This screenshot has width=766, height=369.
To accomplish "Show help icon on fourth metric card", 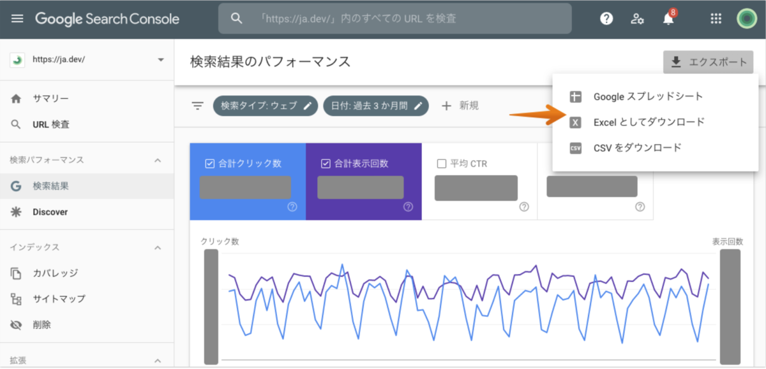I will 640,206.
